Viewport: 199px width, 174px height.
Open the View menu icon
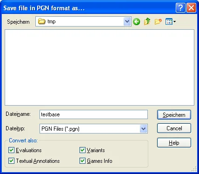(171, 21)
